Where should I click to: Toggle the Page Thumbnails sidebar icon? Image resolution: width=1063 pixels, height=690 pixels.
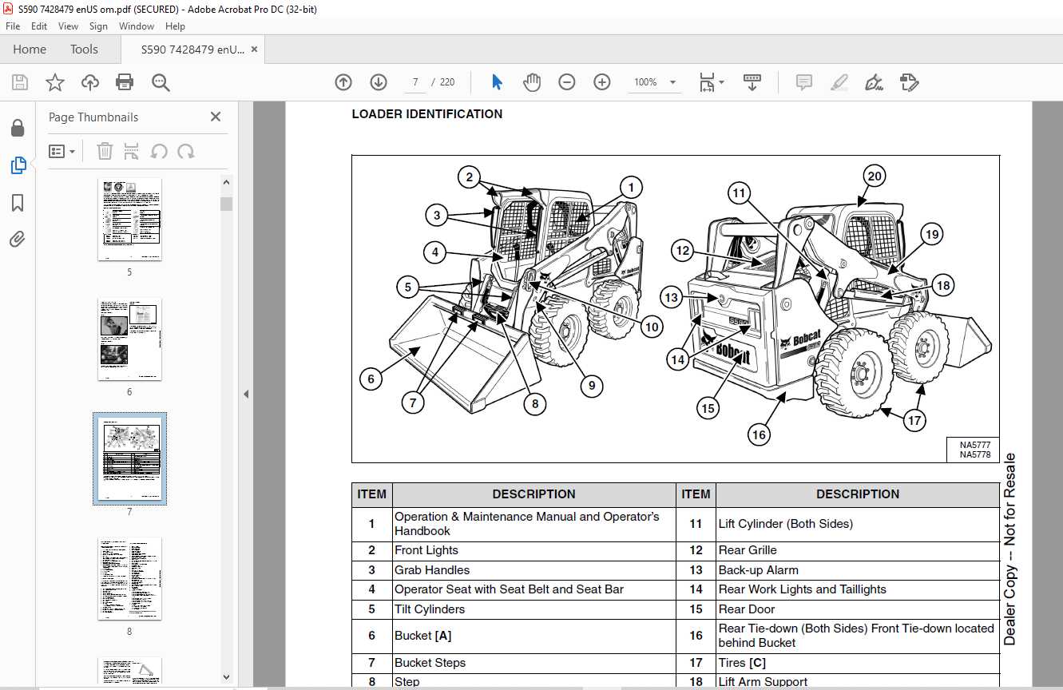pos(18,165)
